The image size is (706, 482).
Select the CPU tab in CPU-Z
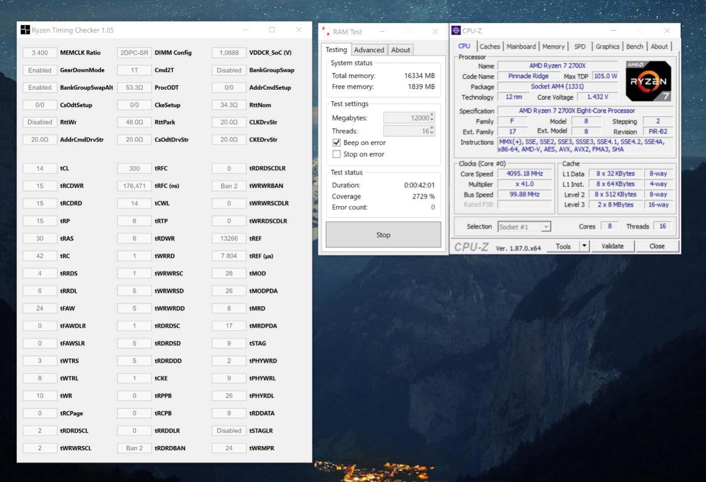pos(464,46)
